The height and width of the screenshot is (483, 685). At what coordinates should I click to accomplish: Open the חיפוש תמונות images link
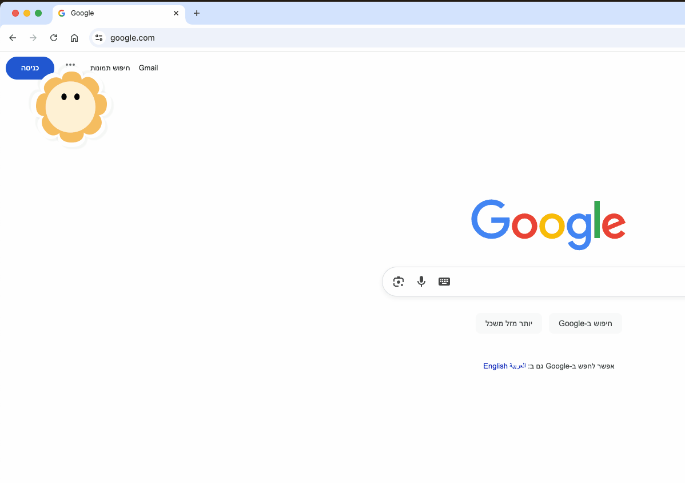tap(110, 68)
